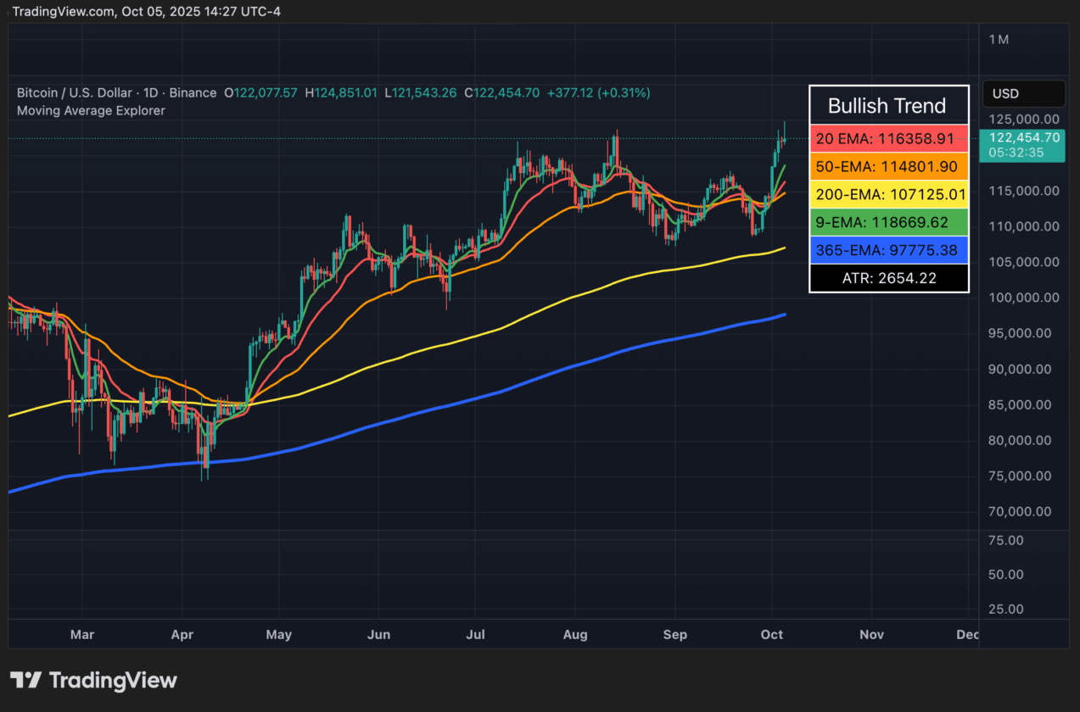Click the TradingView.com header timestamp text

(x=147, y=11)
